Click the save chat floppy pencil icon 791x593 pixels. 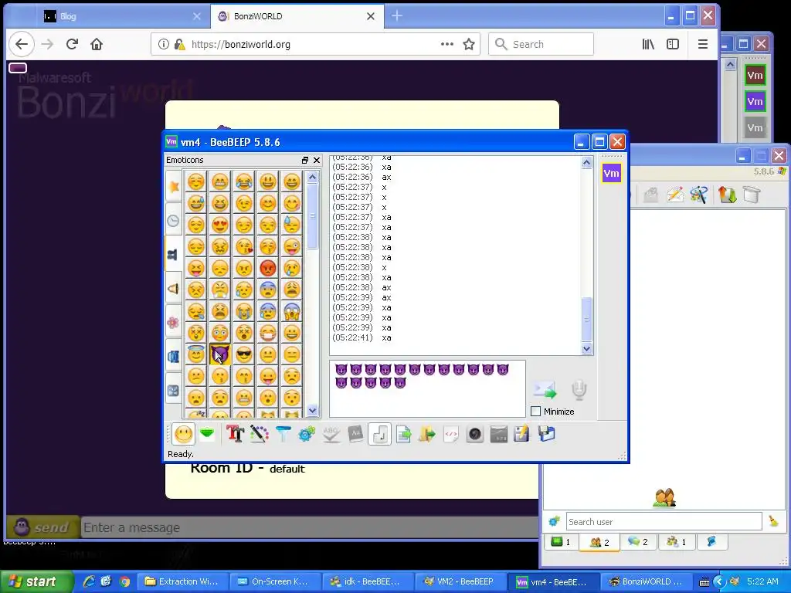click(x=521, y=434)
